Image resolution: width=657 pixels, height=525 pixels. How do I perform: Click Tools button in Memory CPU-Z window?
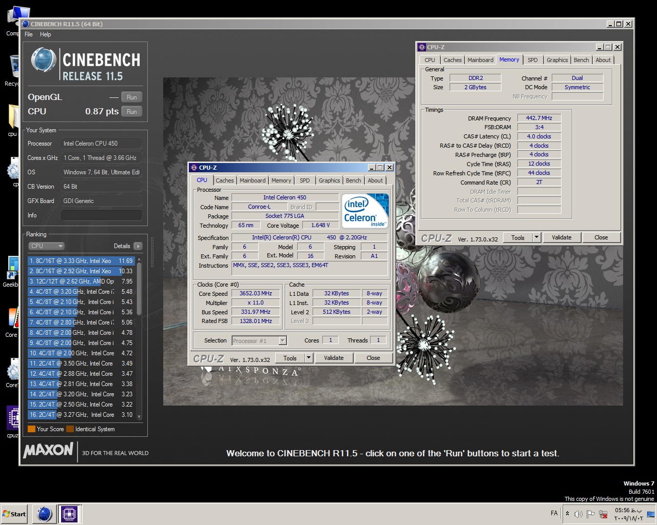518,237
